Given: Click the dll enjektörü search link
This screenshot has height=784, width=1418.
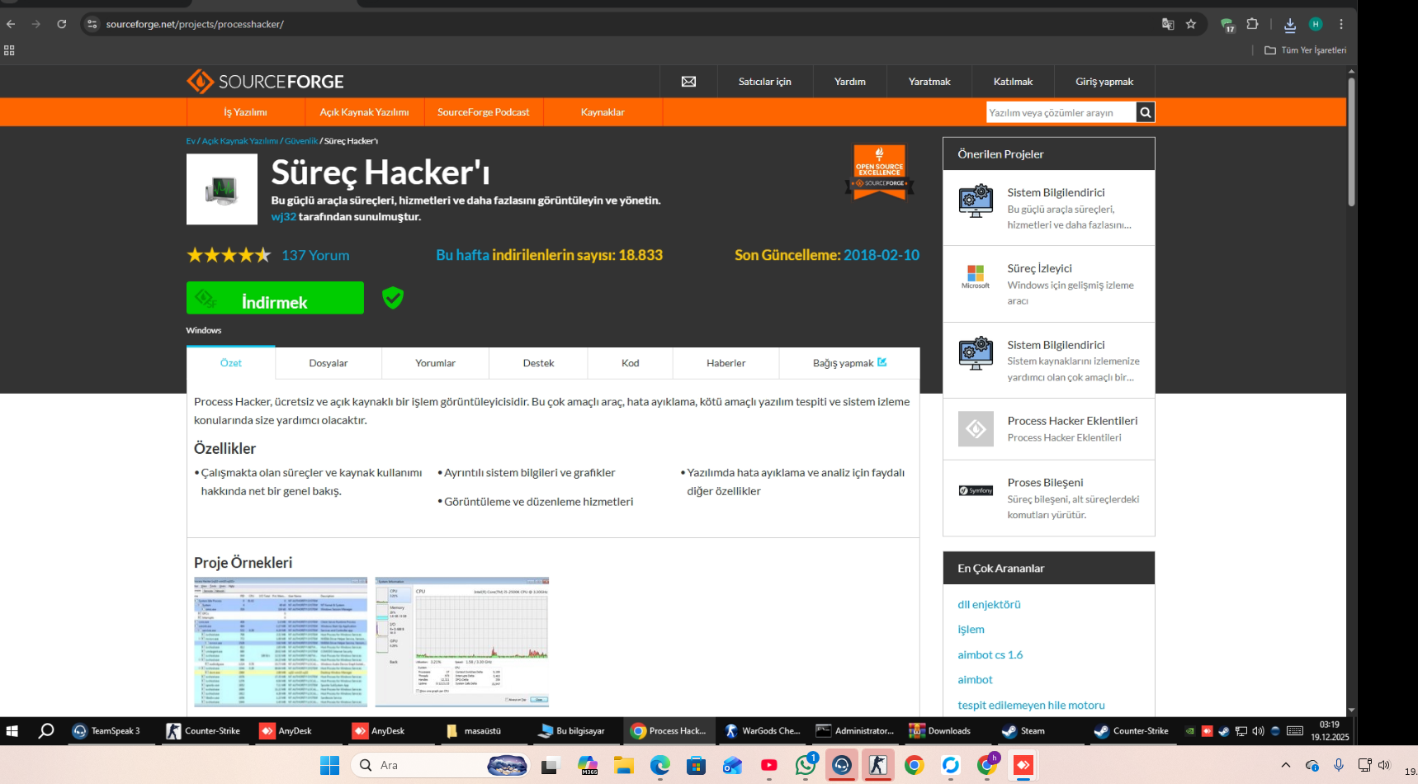Looking at the screenshot, I should [x=989, y=605].
